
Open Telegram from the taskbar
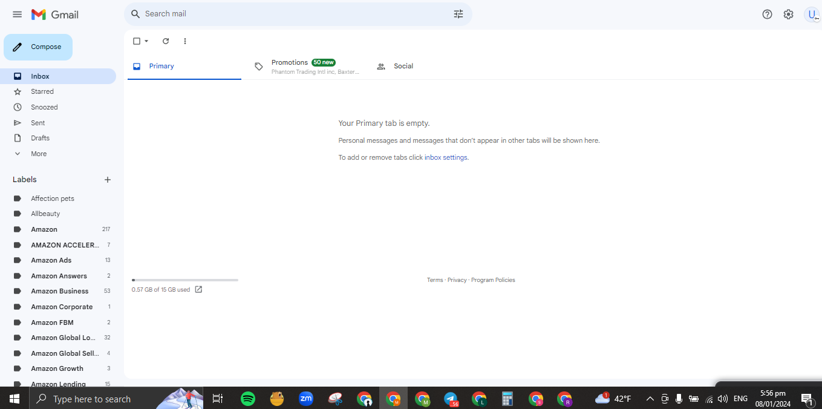click(451, 399)
